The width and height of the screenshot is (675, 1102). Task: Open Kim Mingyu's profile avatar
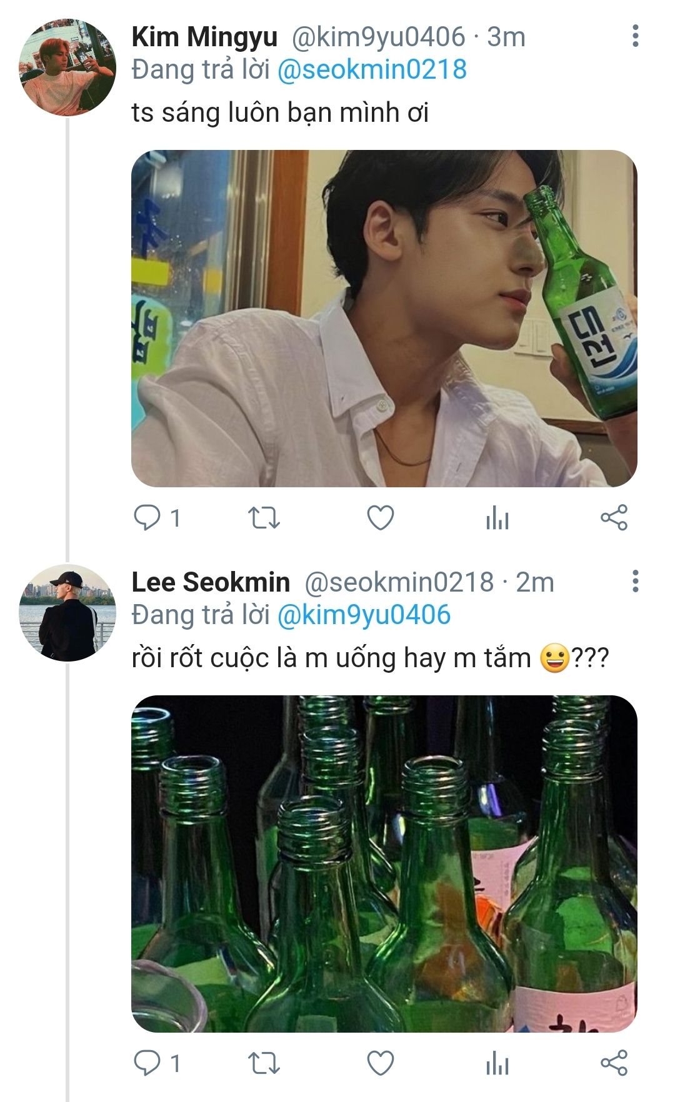click(67, 67)
